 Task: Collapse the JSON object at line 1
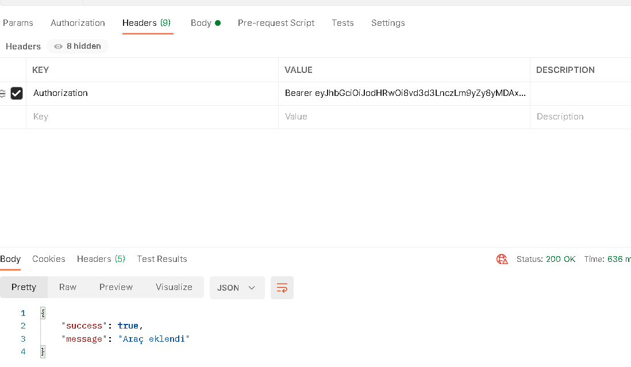(42, 313)
